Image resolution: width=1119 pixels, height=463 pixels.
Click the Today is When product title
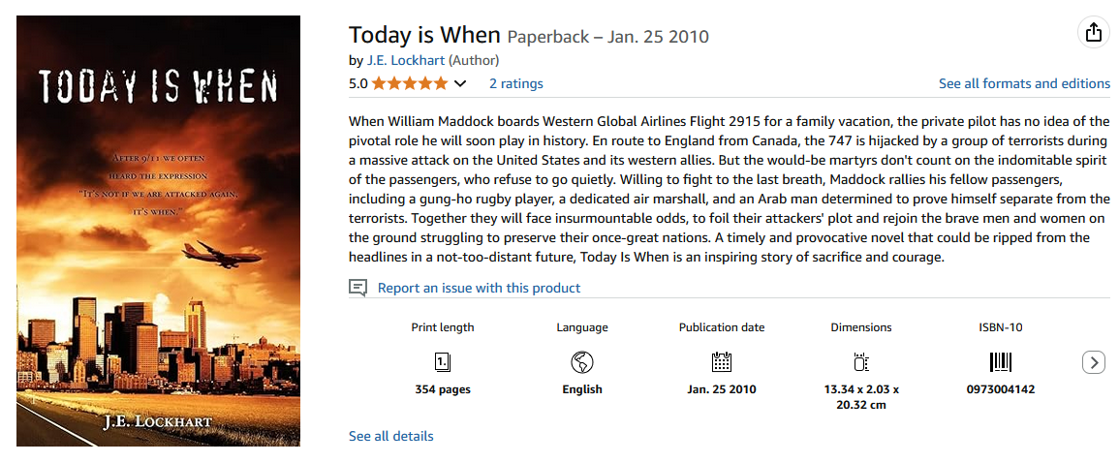424,36
